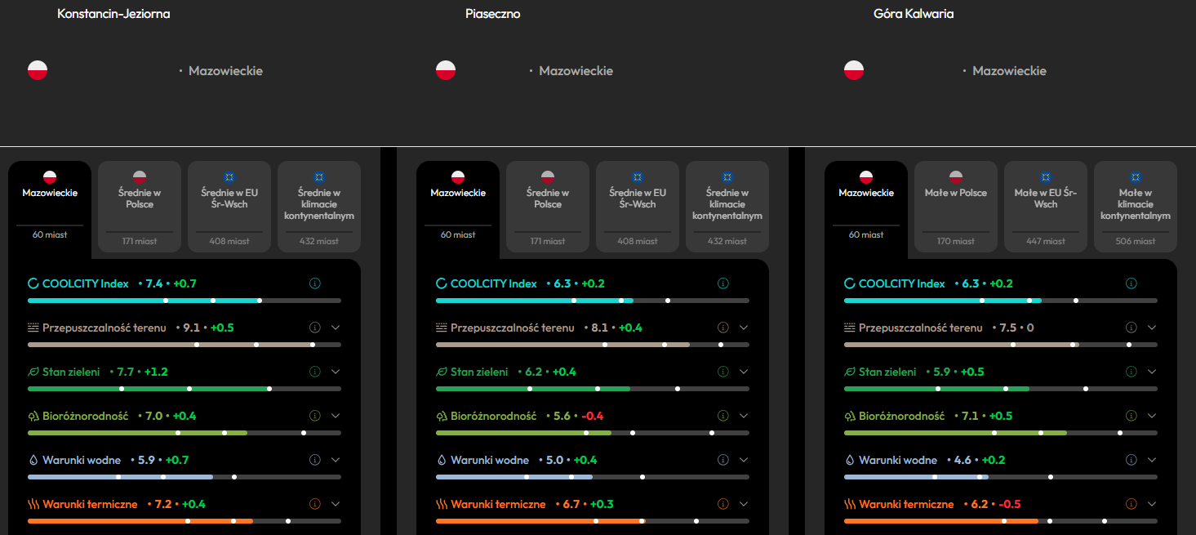Screen dimensions: 1196x535
Task: Click info icon for Góra Kalwaria Przepuszczalność terenu
Action: (1132, 328)
